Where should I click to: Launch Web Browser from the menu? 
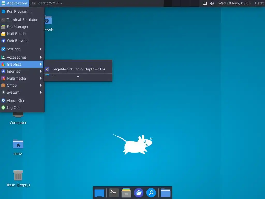(22, 41)
